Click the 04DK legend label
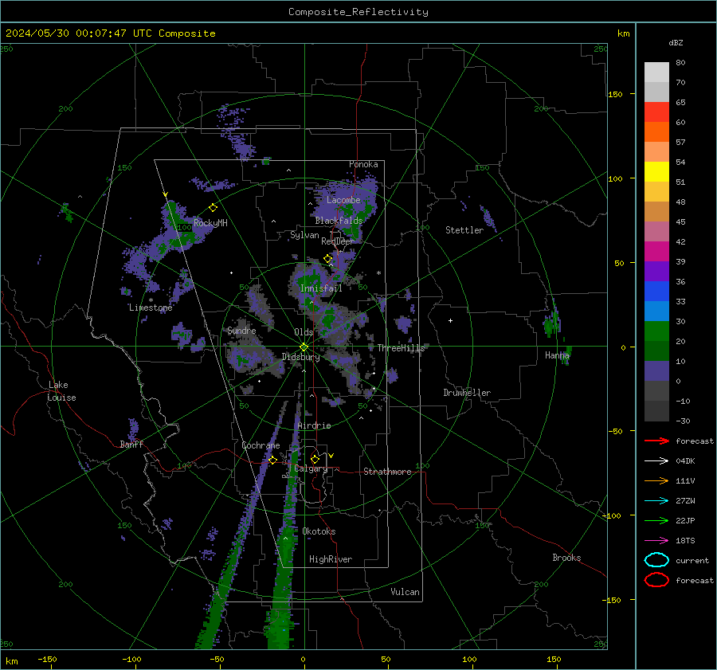717x670 pixels. pyautogui.click(x=685, y=461)
